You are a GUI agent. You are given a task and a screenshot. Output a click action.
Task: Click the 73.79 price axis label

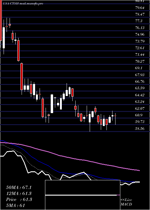pyautogui.click(x=140, y=41)
